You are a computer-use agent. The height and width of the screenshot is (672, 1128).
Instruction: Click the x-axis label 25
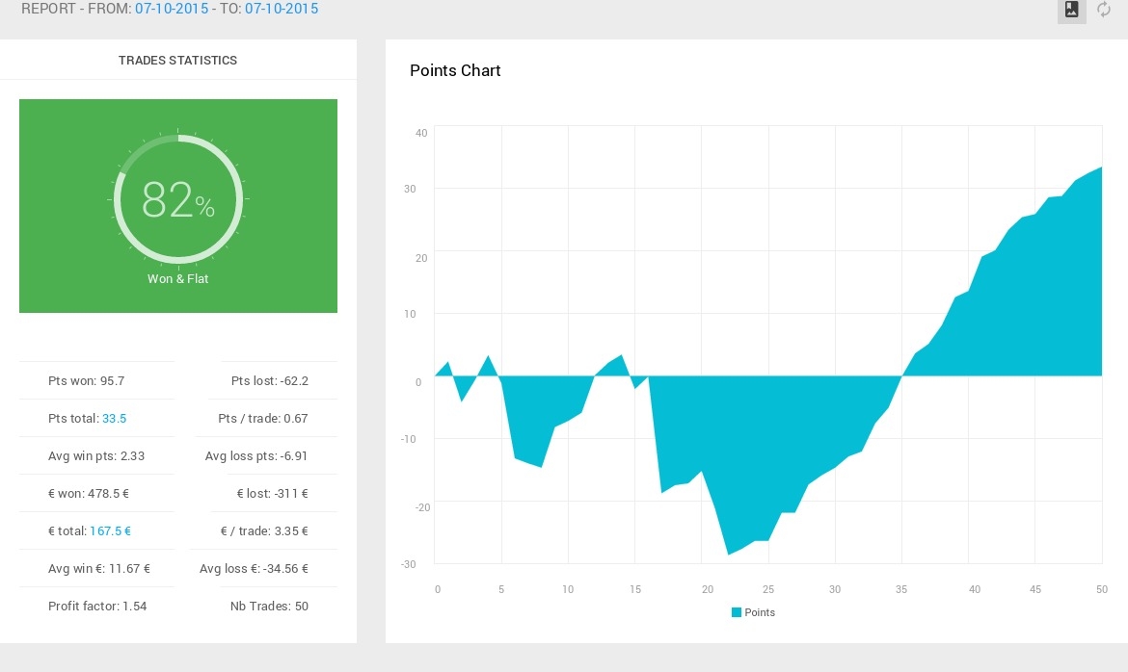[768, 589]
